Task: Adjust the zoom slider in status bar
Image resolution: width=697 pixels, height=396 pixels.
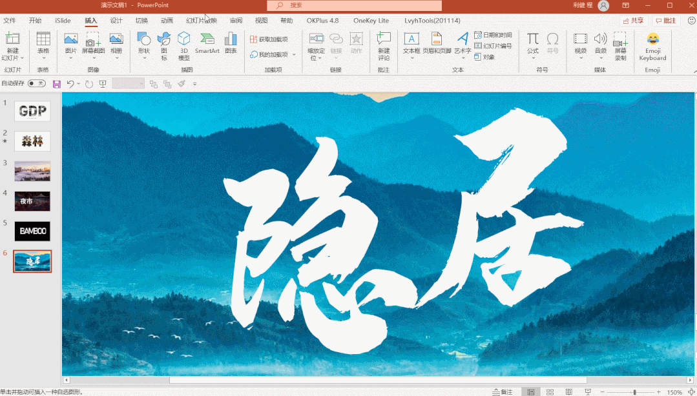Action: pyautogui.click(x=634, y=392)
